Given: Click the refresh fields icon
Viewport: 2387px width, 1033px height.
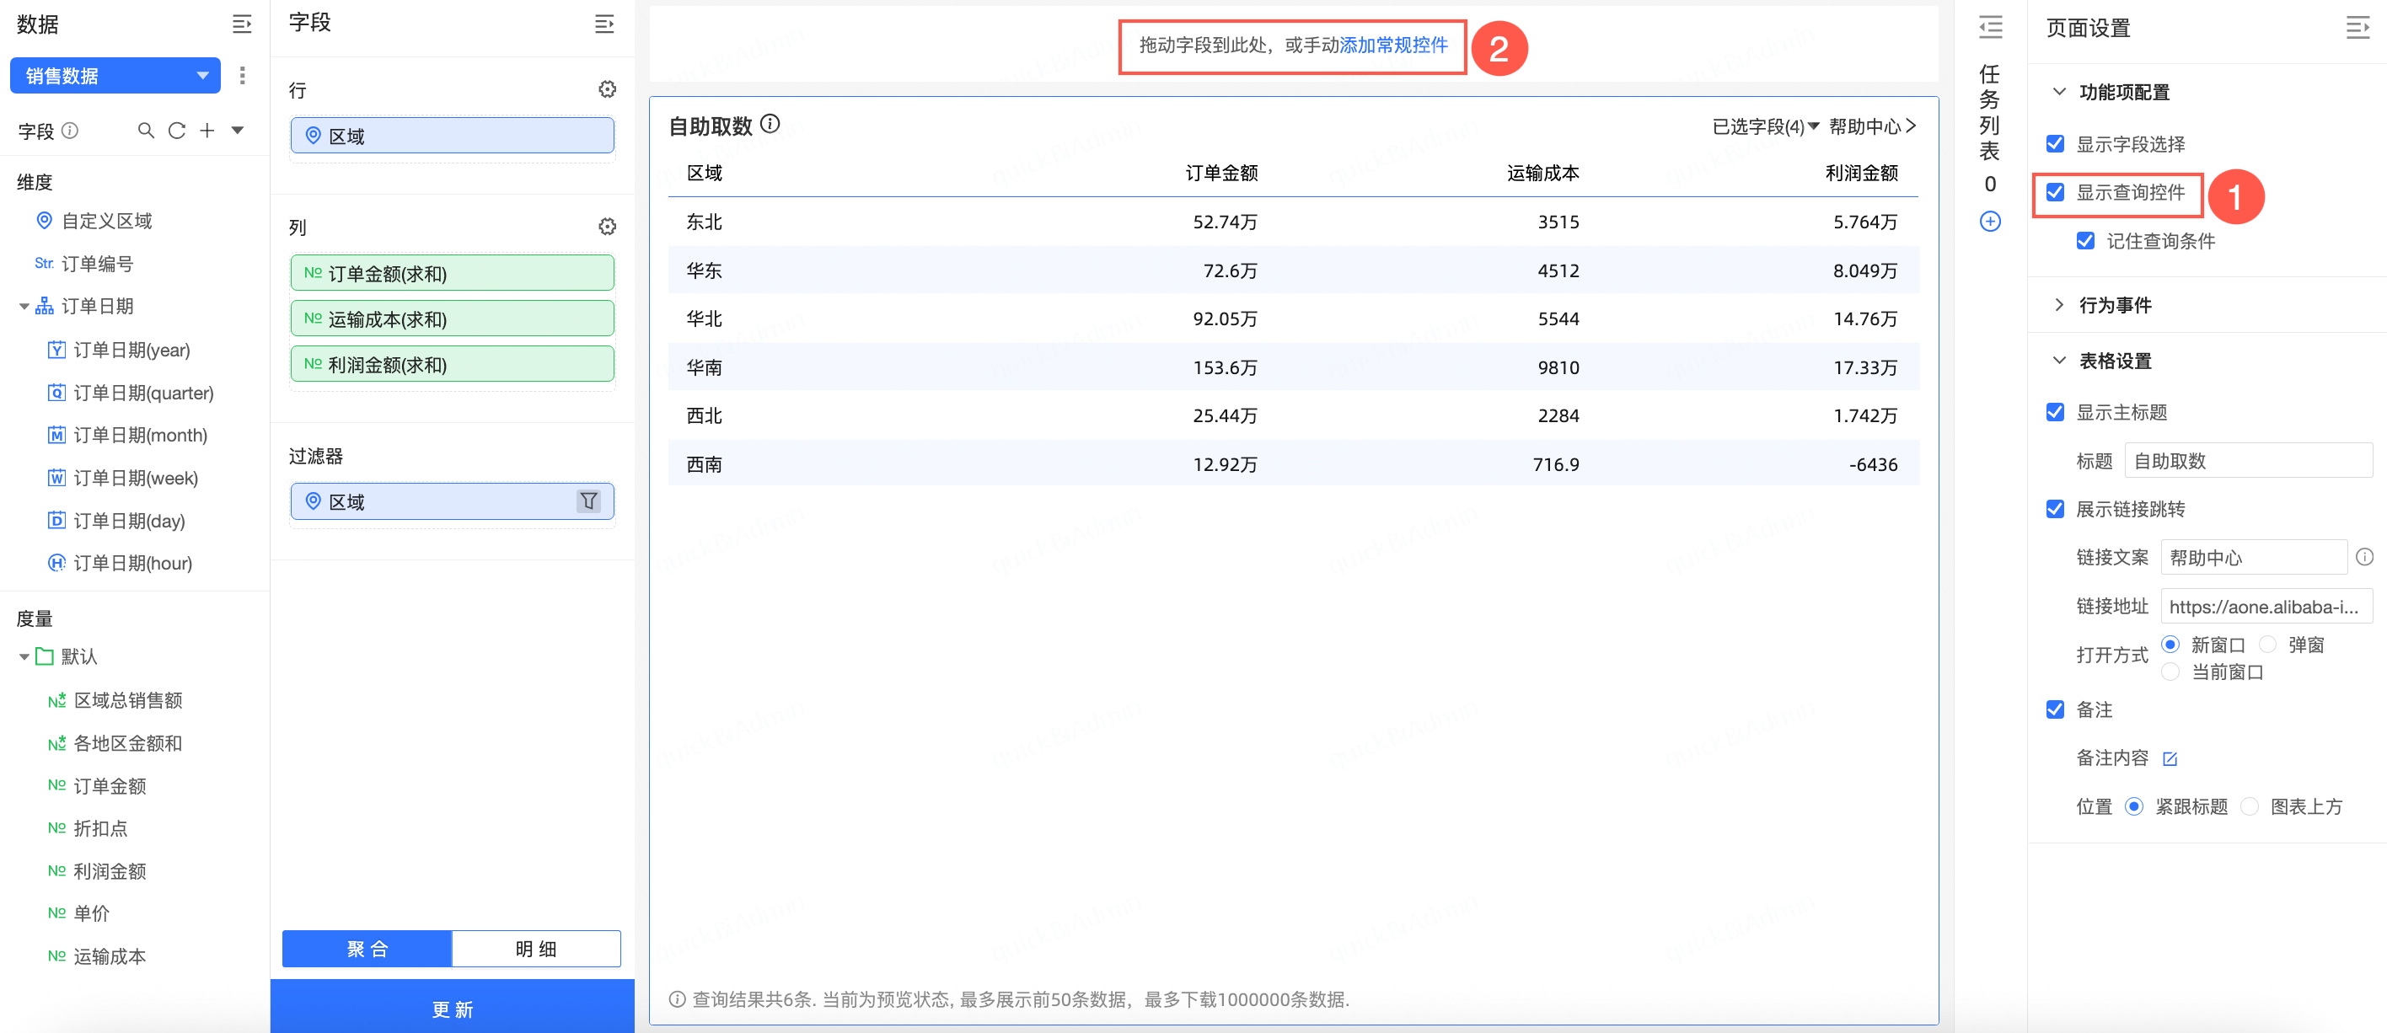Looking at the screenshot, I should click(x=176, y=131).
